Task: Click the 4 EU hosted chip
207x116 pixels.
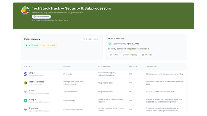Action: point(32,45)
